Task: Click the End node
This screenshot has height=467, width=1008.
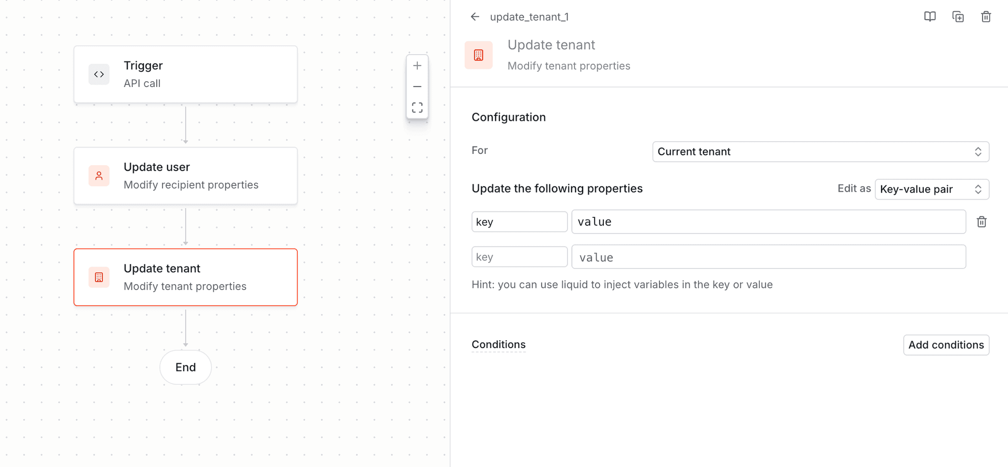Action: [186, 367]
